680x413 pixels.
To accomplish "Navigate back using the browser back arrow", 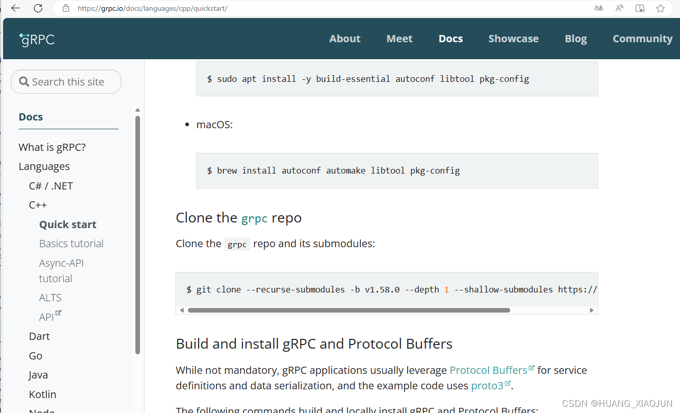I will [15, 8].
